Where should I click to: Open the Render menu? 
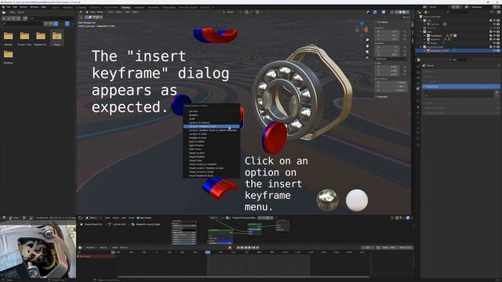(x=24, y=7)
